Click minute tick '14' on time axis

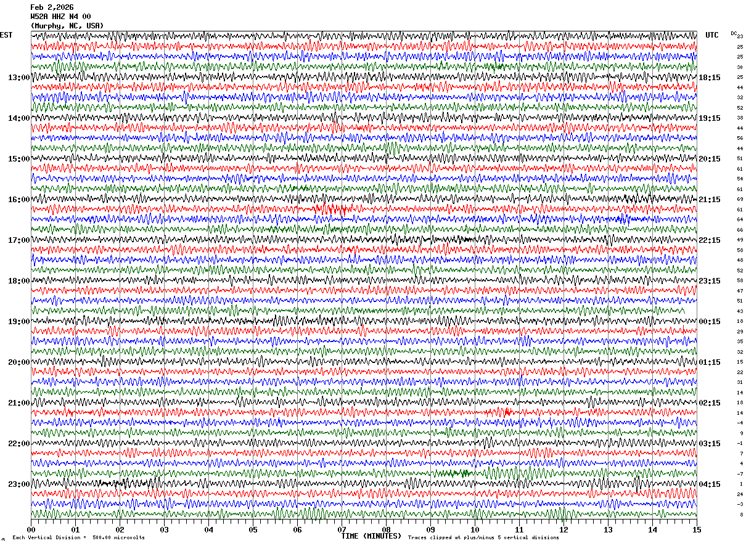click(652, 529)
